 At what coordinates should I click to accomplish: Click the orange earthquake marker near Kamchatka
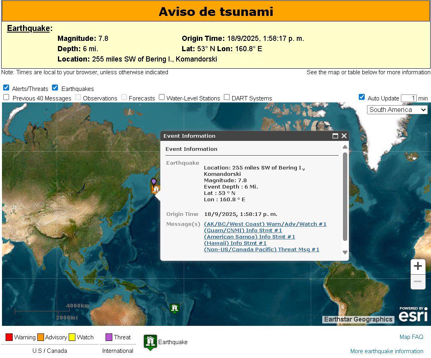156,189
